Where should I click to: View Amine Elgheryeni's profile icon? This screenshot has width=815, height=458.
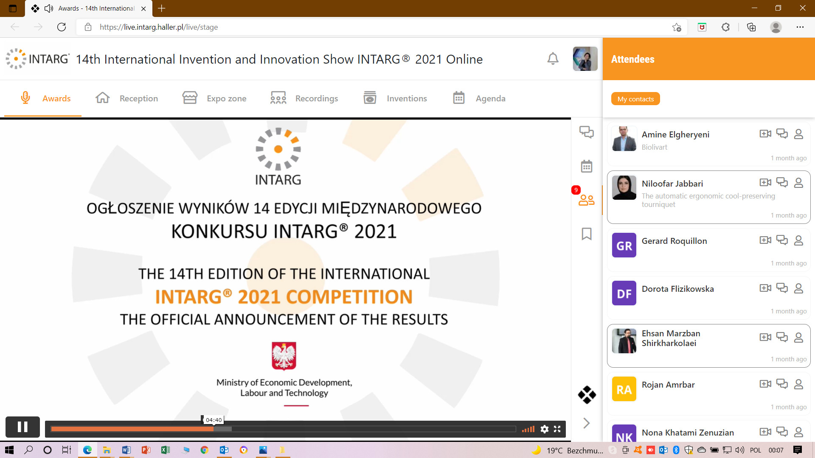[798, 134]
